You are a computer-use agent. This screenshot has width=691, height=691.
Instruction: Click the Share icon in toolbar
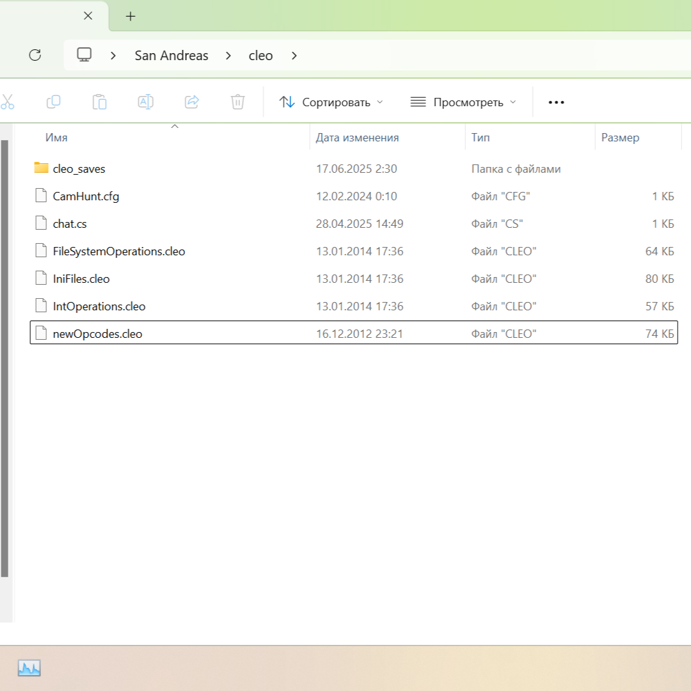point(191,102)
